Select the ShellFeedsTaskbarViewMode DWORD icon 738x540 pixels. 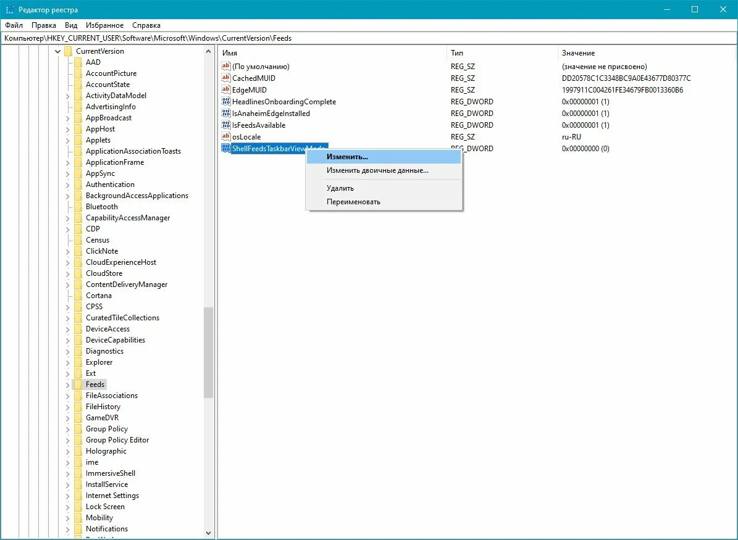[226, 148]
